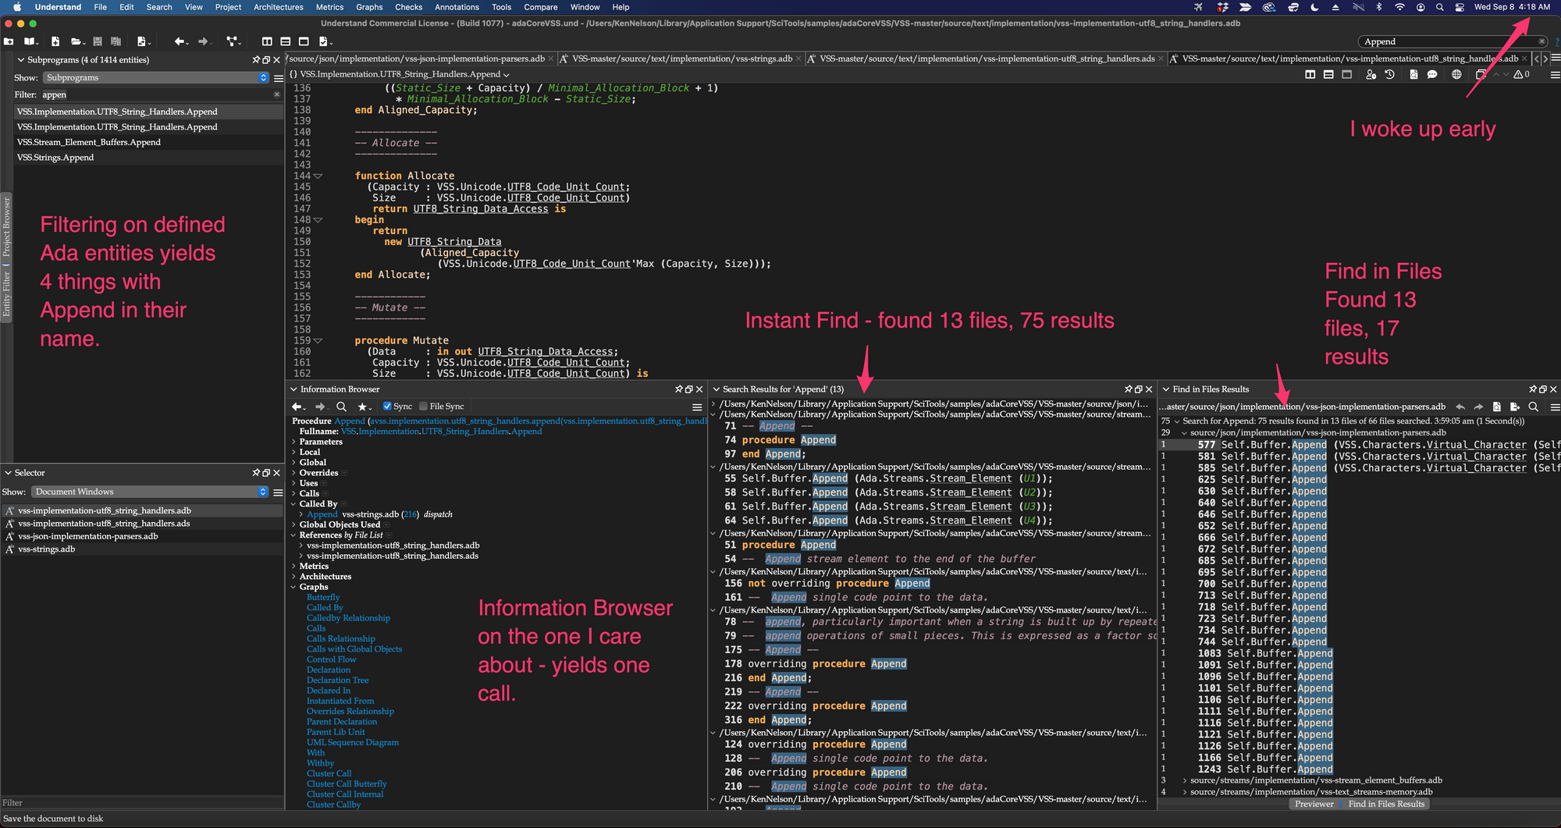Click the Information Browser favorites star icon
The image size is (1561, 828).
click(363, 407)
